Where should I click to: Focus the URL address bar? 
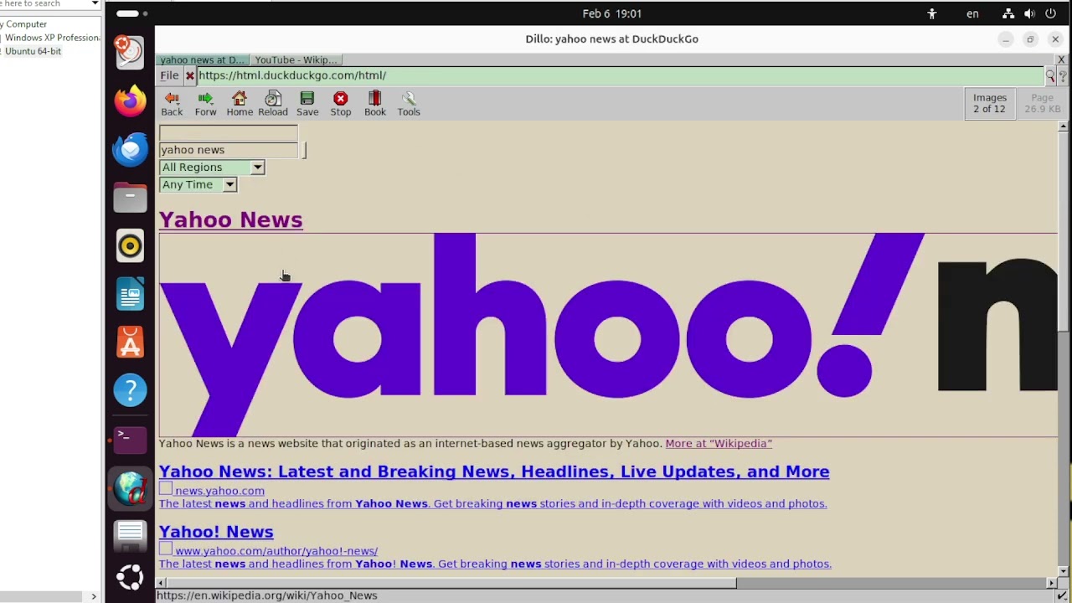[x=620, y=75]
